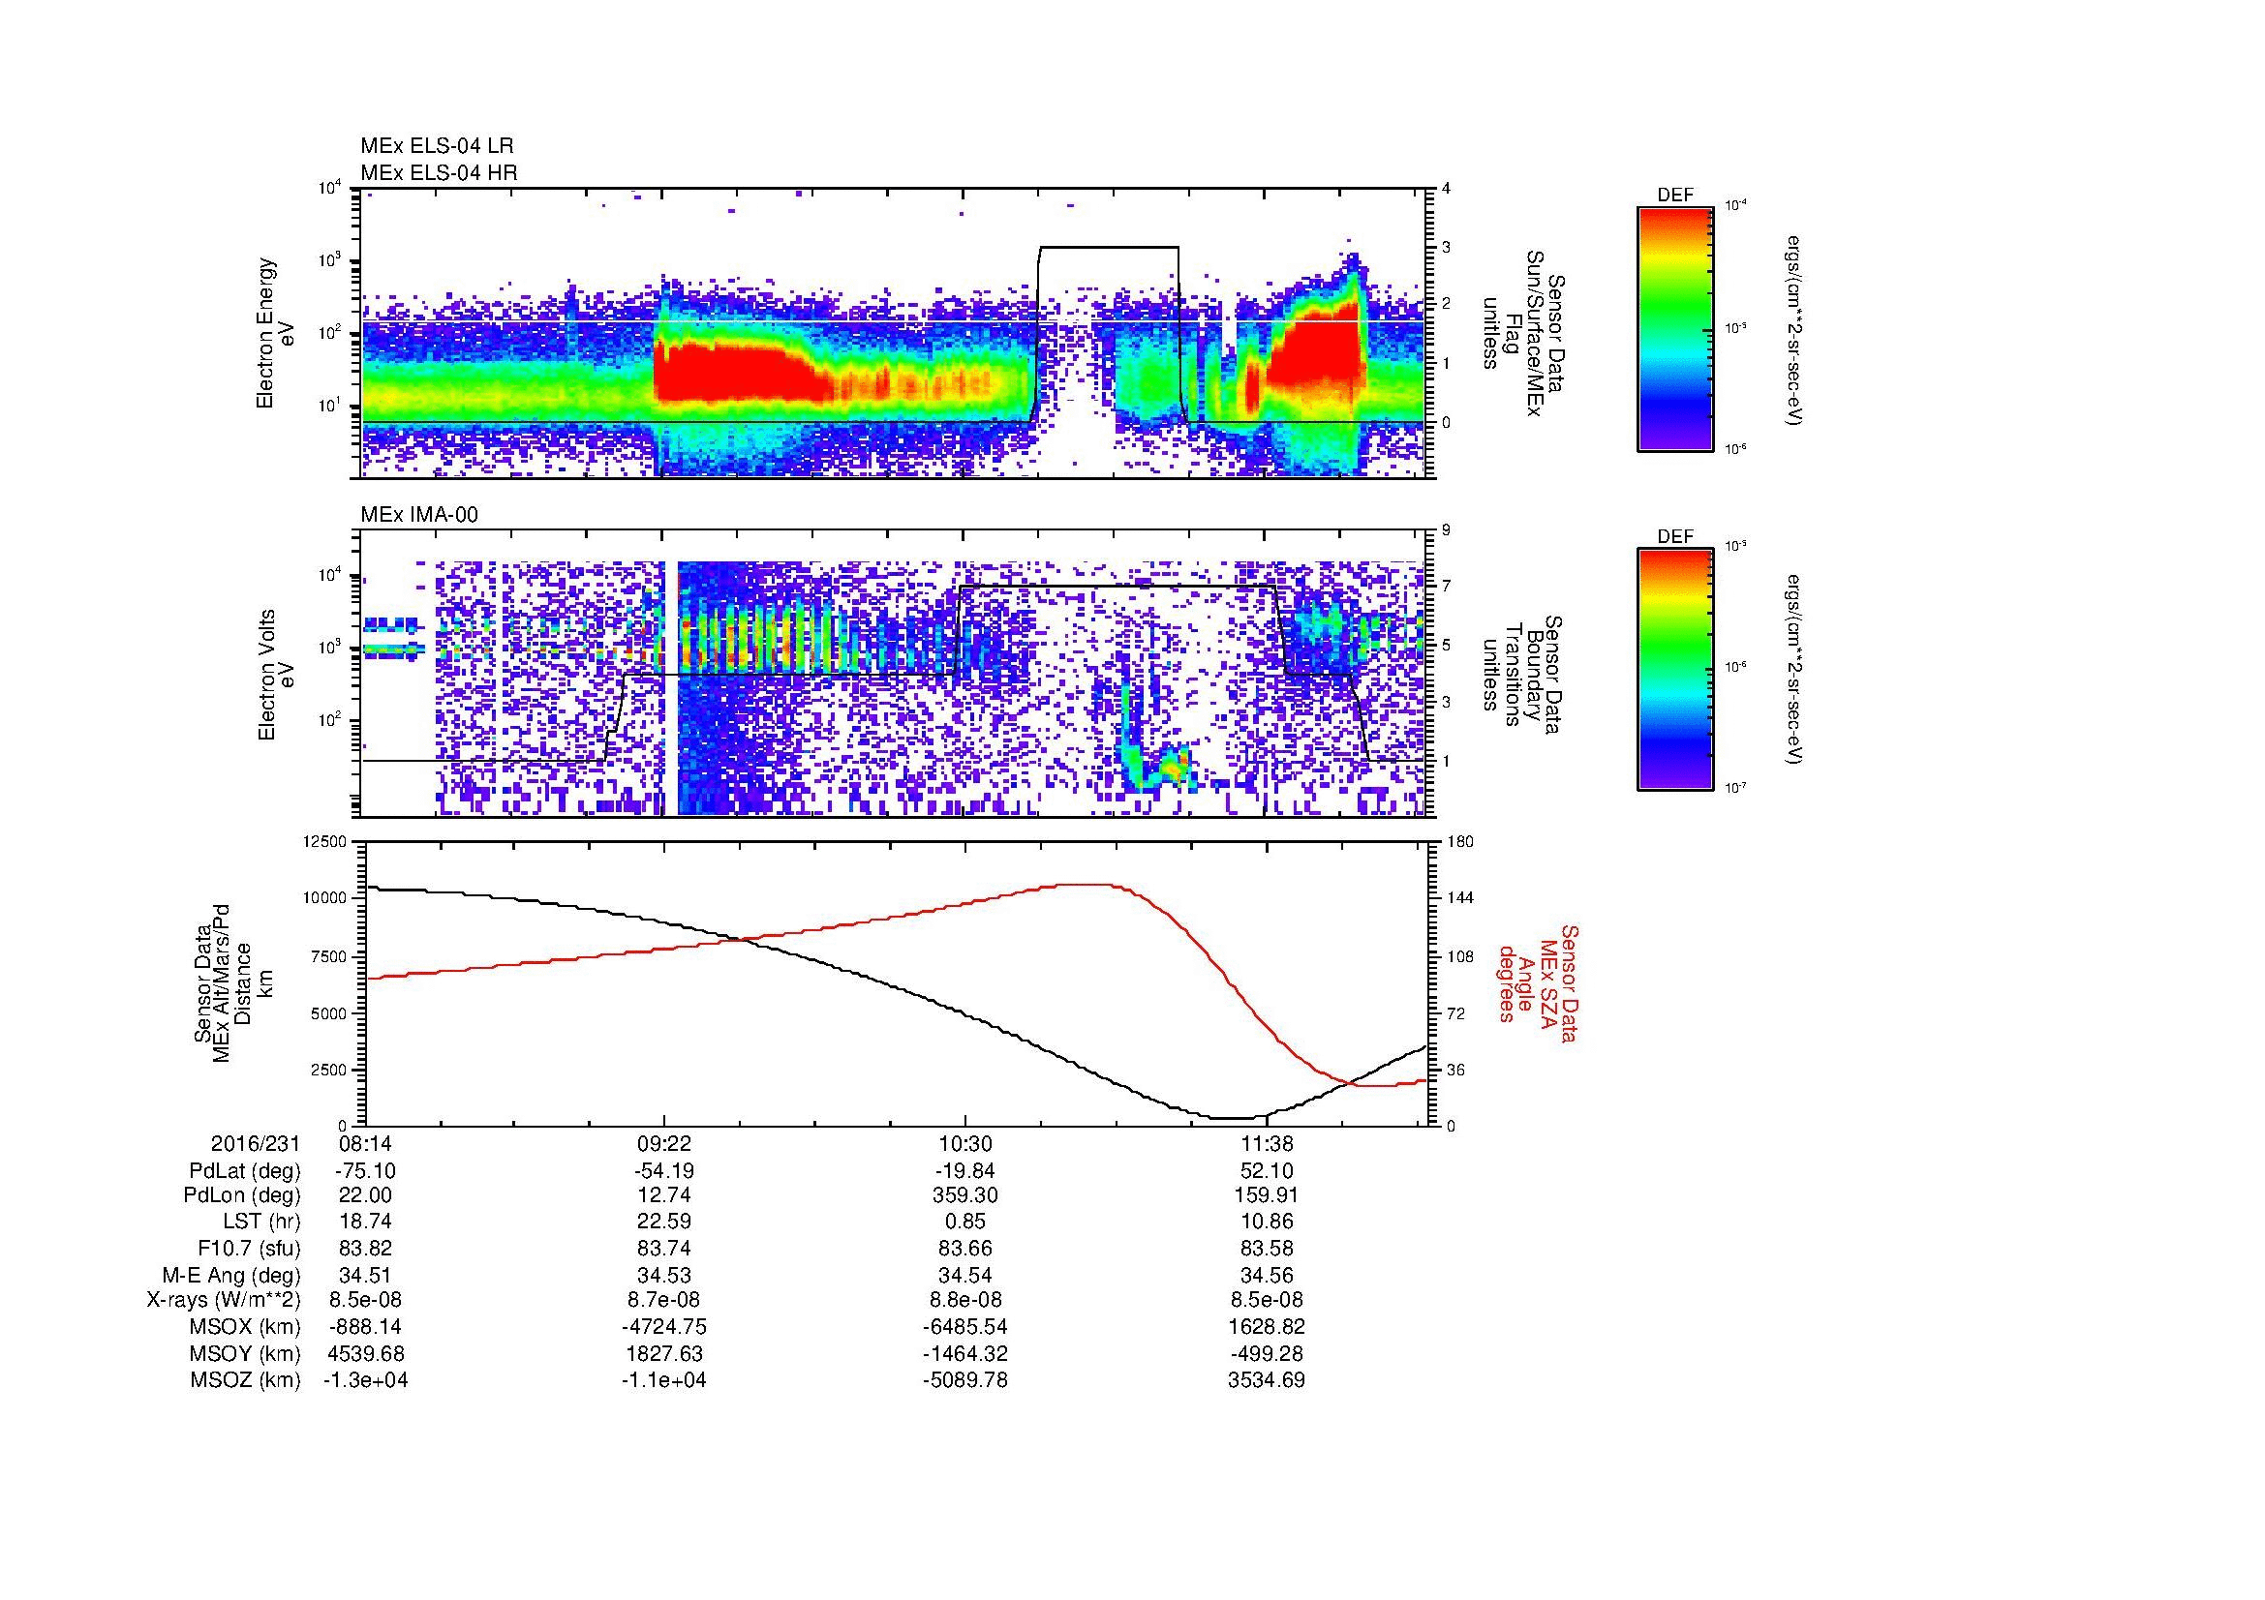Click the MSOY value '1827.63'
This screenshot has width=2265, height=1600.
(664, 1353)
